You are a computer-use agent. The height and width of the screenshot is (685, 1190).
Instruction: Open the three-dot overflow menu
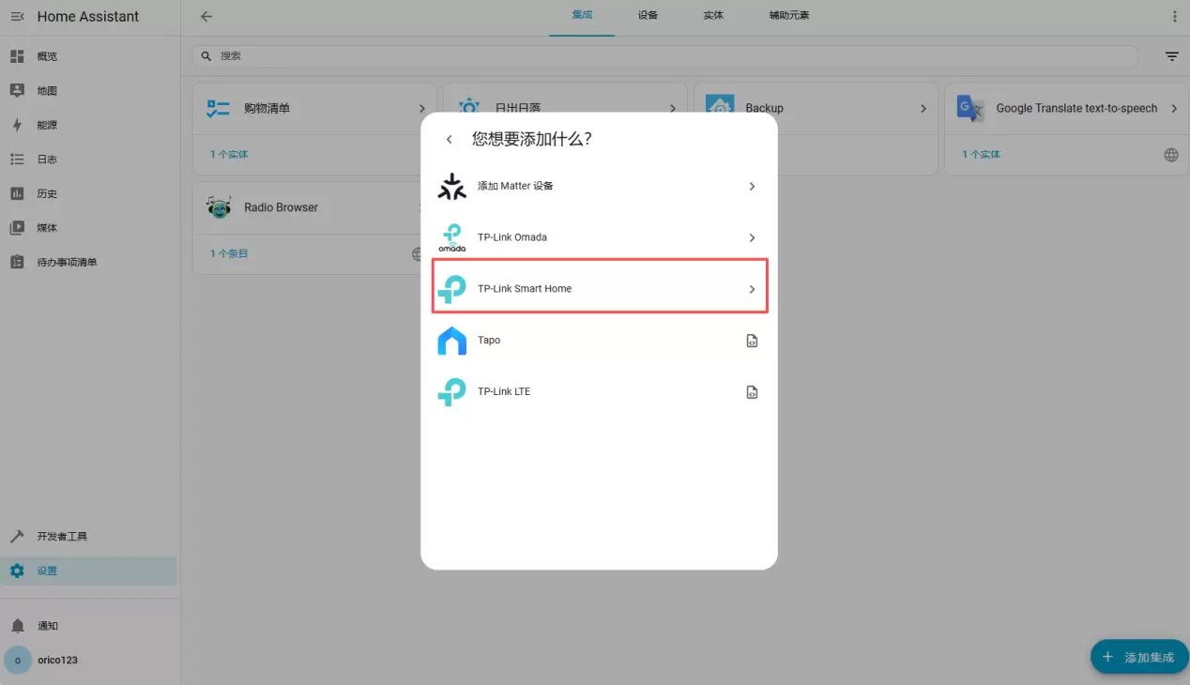tap(1174, 17)
